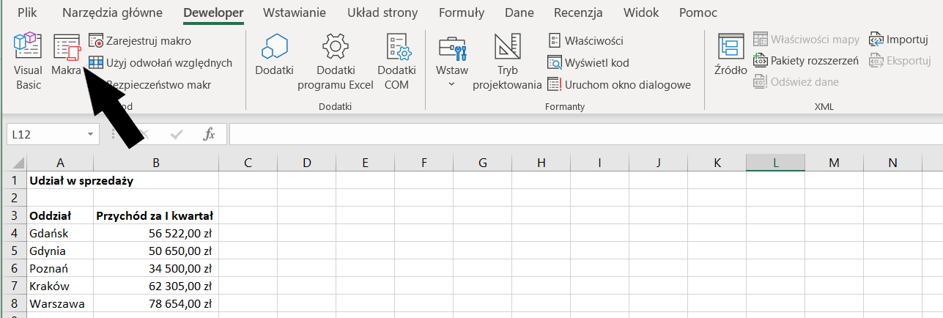Click the fx insert function button
Image resolution: width=943 pixels, height=318 pixels.
209,135
